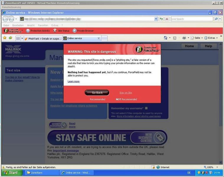Click Learn more link in warning

click(x=73, y=81)
